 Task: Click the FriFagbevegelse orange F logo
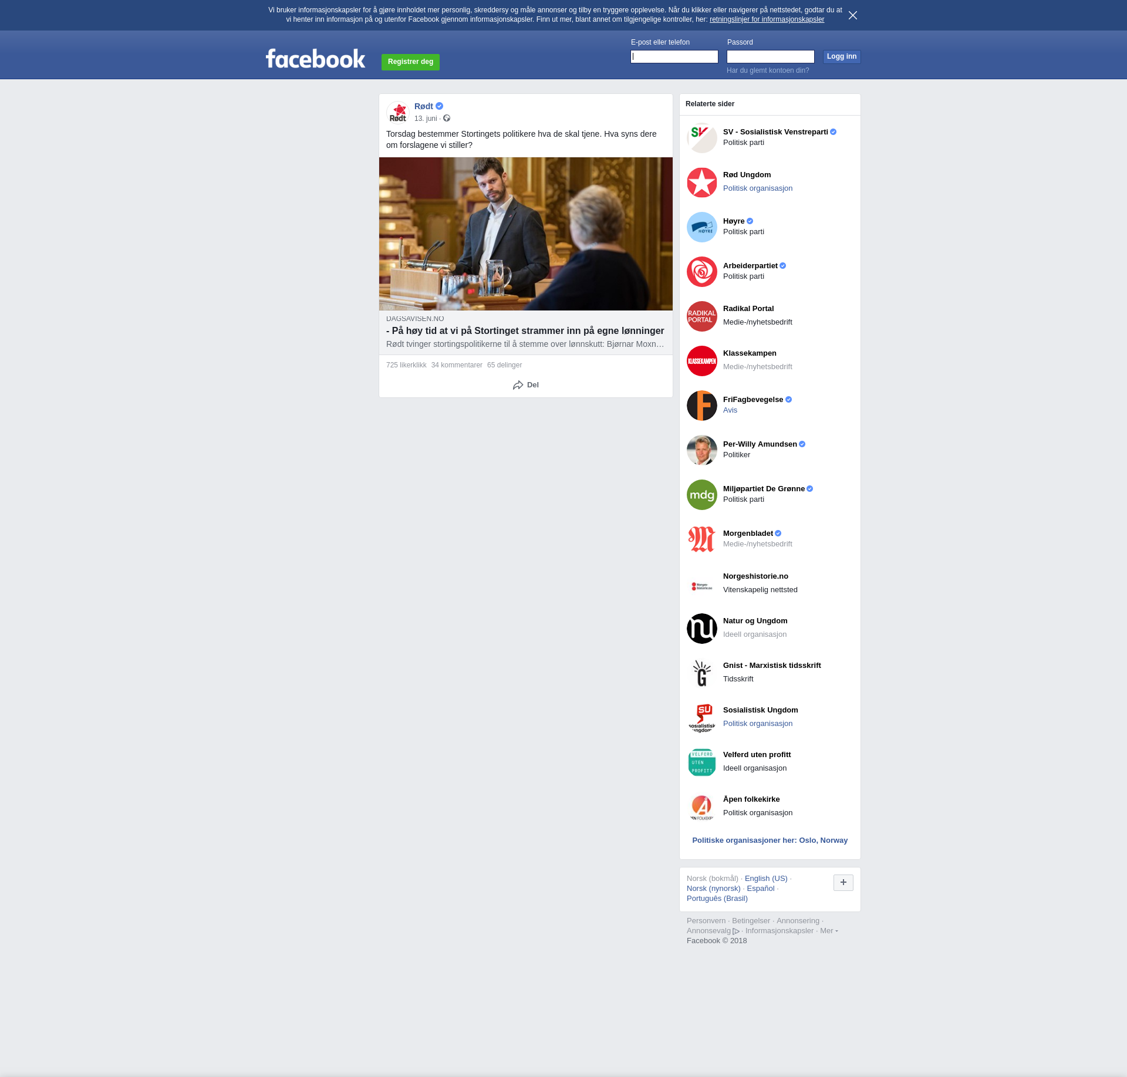701,406
